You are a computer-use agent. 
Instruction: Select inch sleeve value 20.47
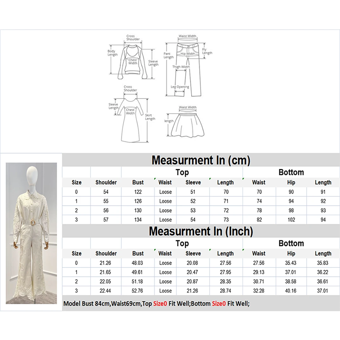[x=192, y=272]
